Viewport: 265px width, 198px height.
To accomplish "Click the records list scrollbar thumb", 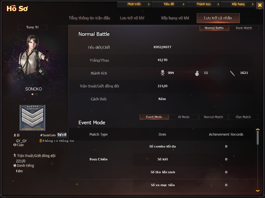I will click(x=258, y=137).
